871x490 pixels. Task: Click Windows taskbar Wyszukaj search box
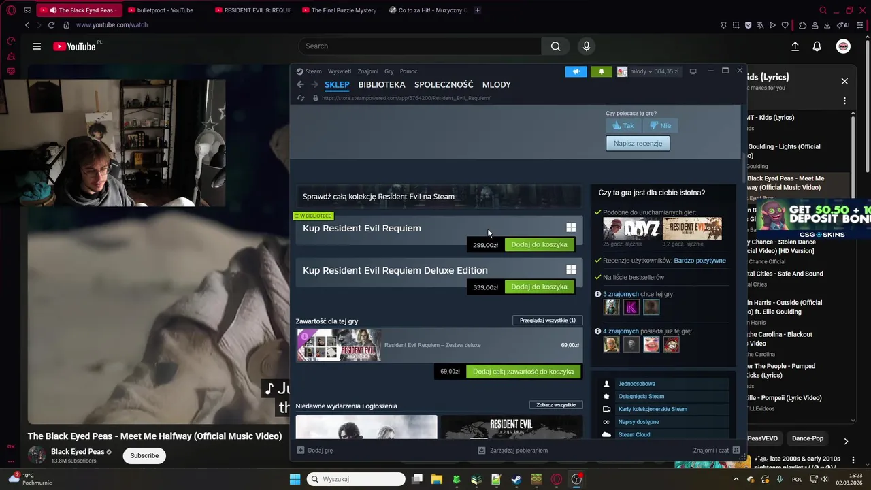point(356,479)
